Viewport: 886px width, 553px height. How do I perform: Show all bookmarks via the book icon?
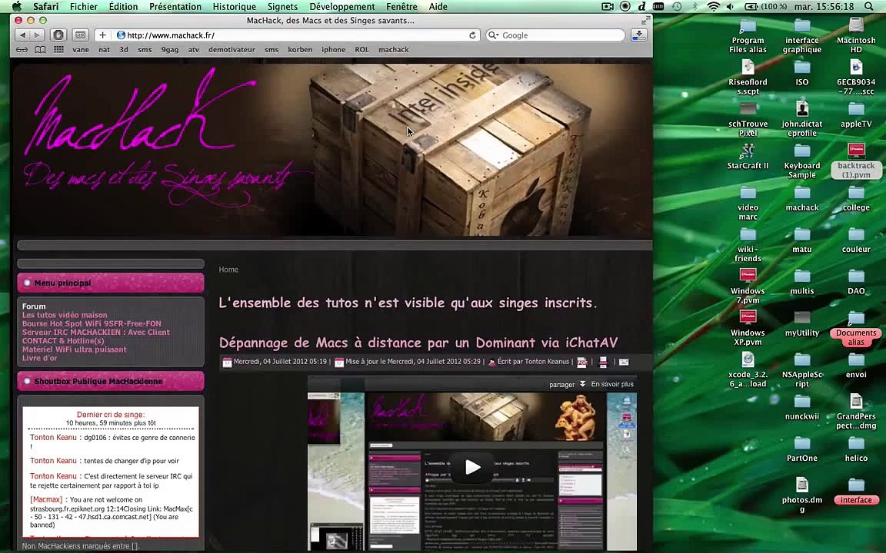[40, 50]
